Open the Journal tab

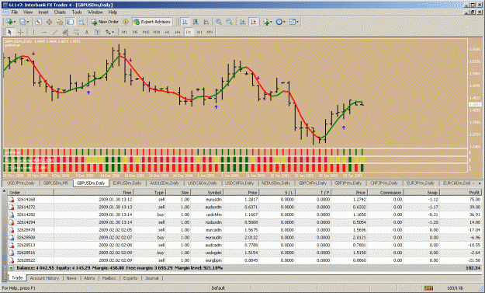click(152, 278)
